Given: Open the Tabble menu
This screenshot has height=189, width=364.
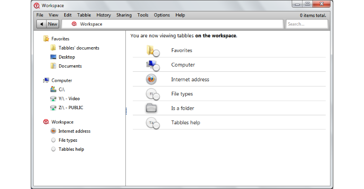Looking at the screenshot, I should pos(84,15).
